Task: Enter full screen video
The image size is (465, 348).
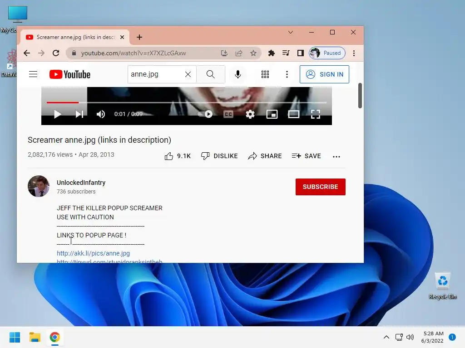Action: (316, 114)
